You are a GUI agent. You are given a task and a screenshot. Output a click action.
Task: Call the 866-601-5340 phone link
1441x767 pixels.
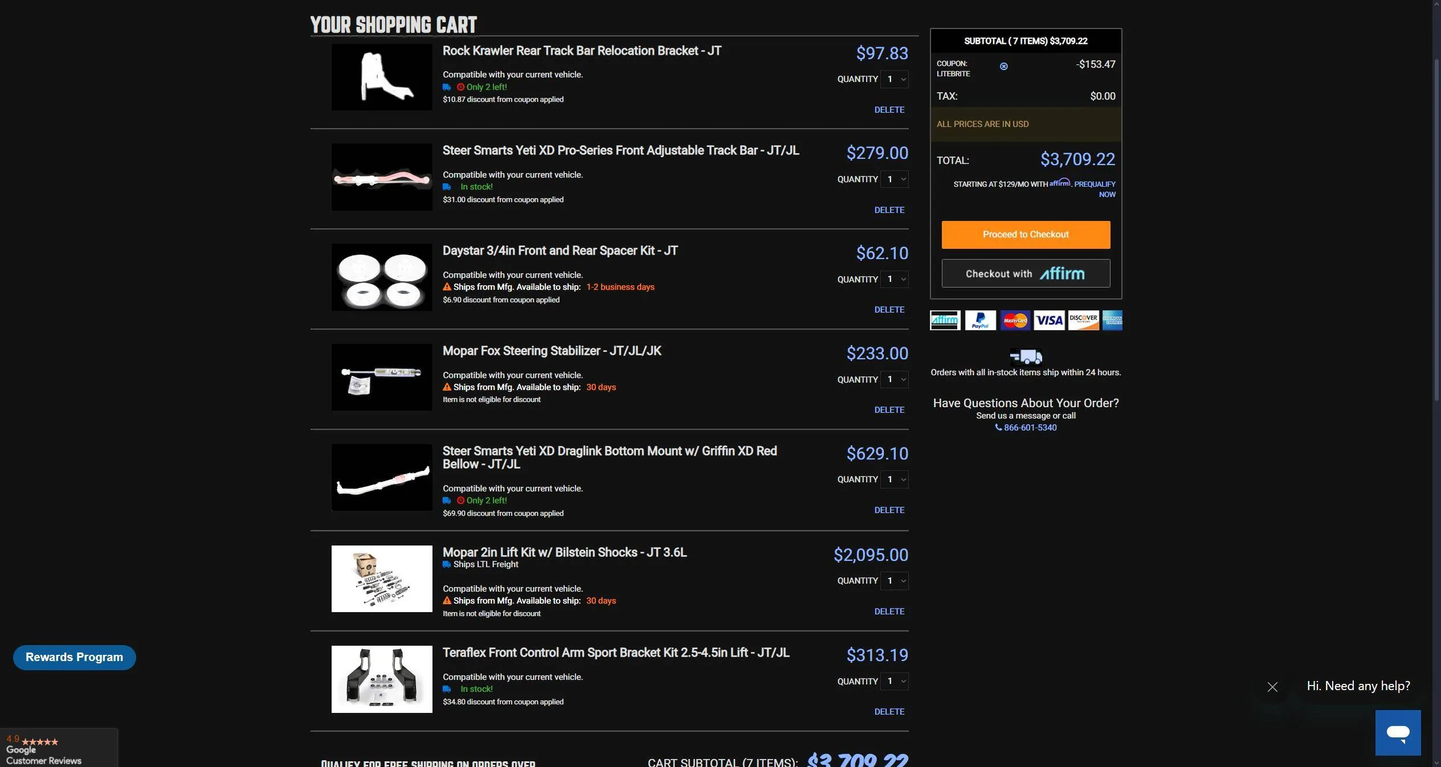[1030, 428]
